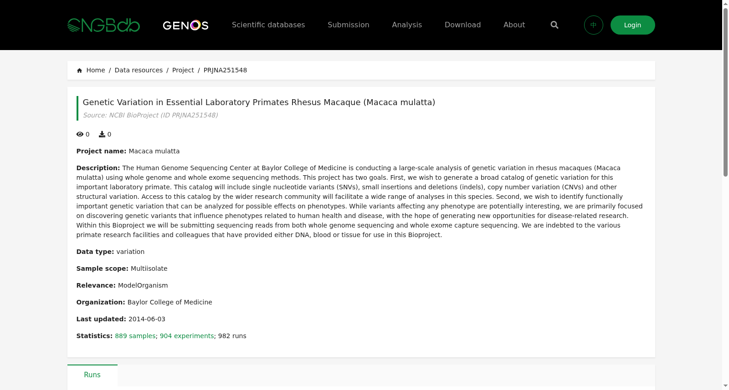Click the Source NCBI BioProject subtitle
729x390 pixels.
coord(150,115)
